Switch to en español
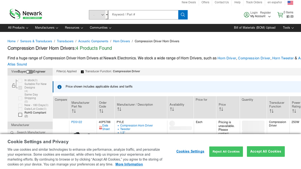Image resolution: width=301 pixels, height=169 pixels. coord(275,2)
